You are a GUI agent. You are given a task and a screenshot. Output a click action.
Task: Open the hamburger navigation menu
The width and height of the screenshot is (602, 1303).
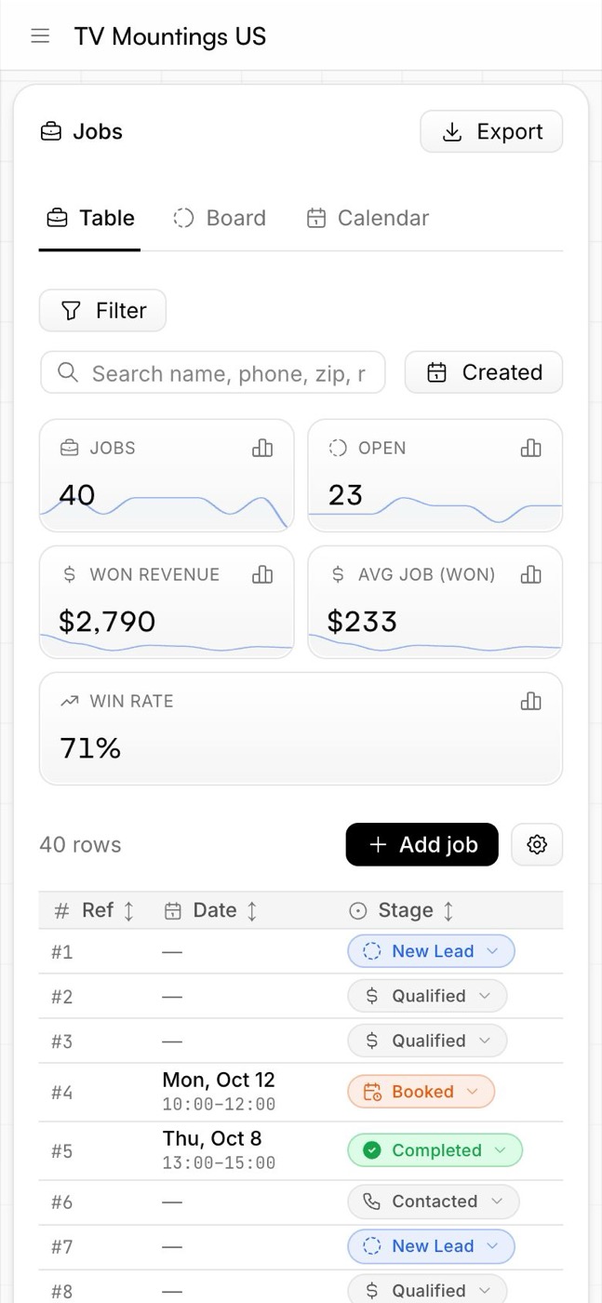click(x=40, y=36)
